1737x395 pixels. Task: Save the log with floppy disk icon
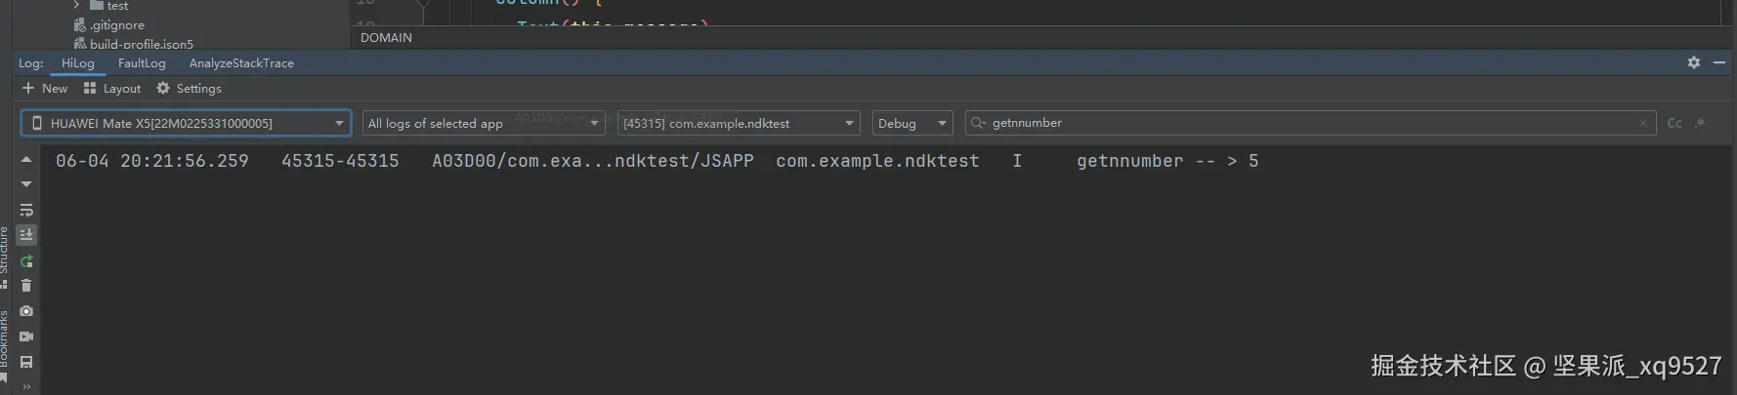coord(26,362)
